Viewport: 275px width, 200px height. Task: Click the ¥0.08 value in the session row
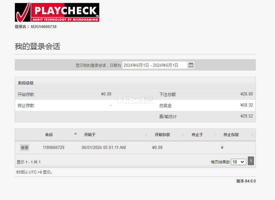coord(157,148)
